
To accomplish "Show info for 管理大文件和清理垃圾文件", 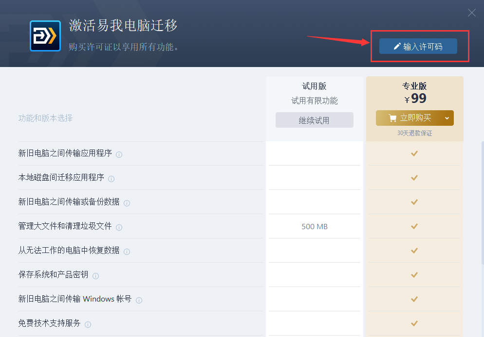I will [119, 227].
